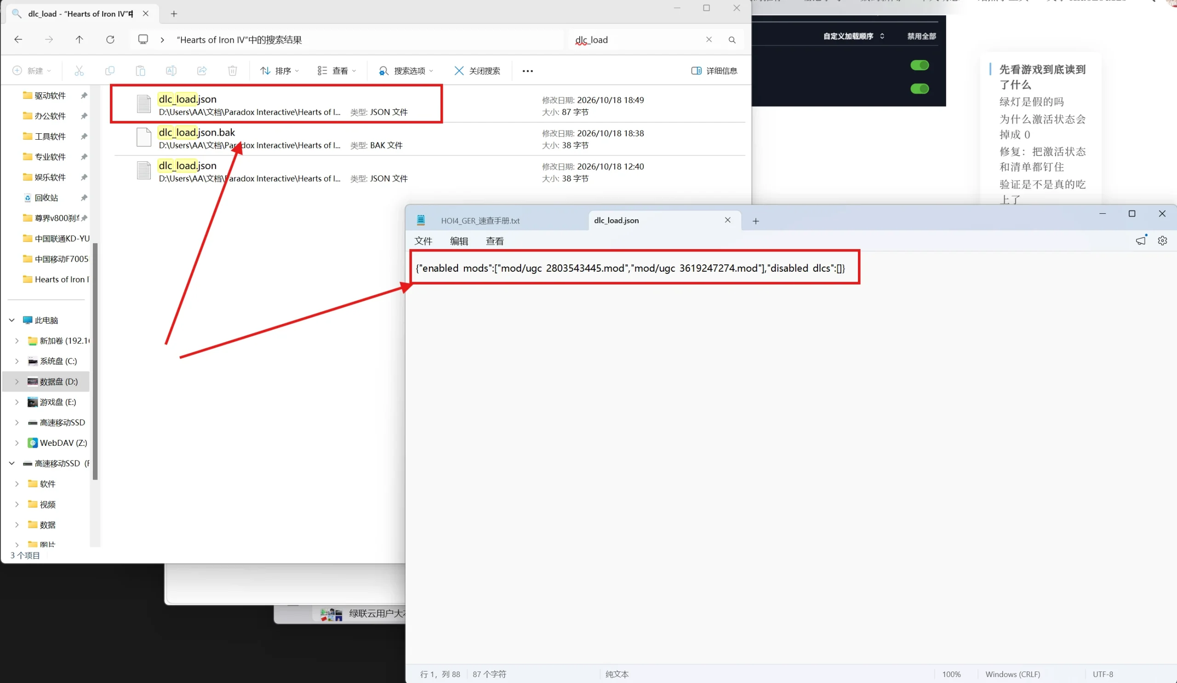Click 关闭搜索 to close search

(x=477, y=70)
